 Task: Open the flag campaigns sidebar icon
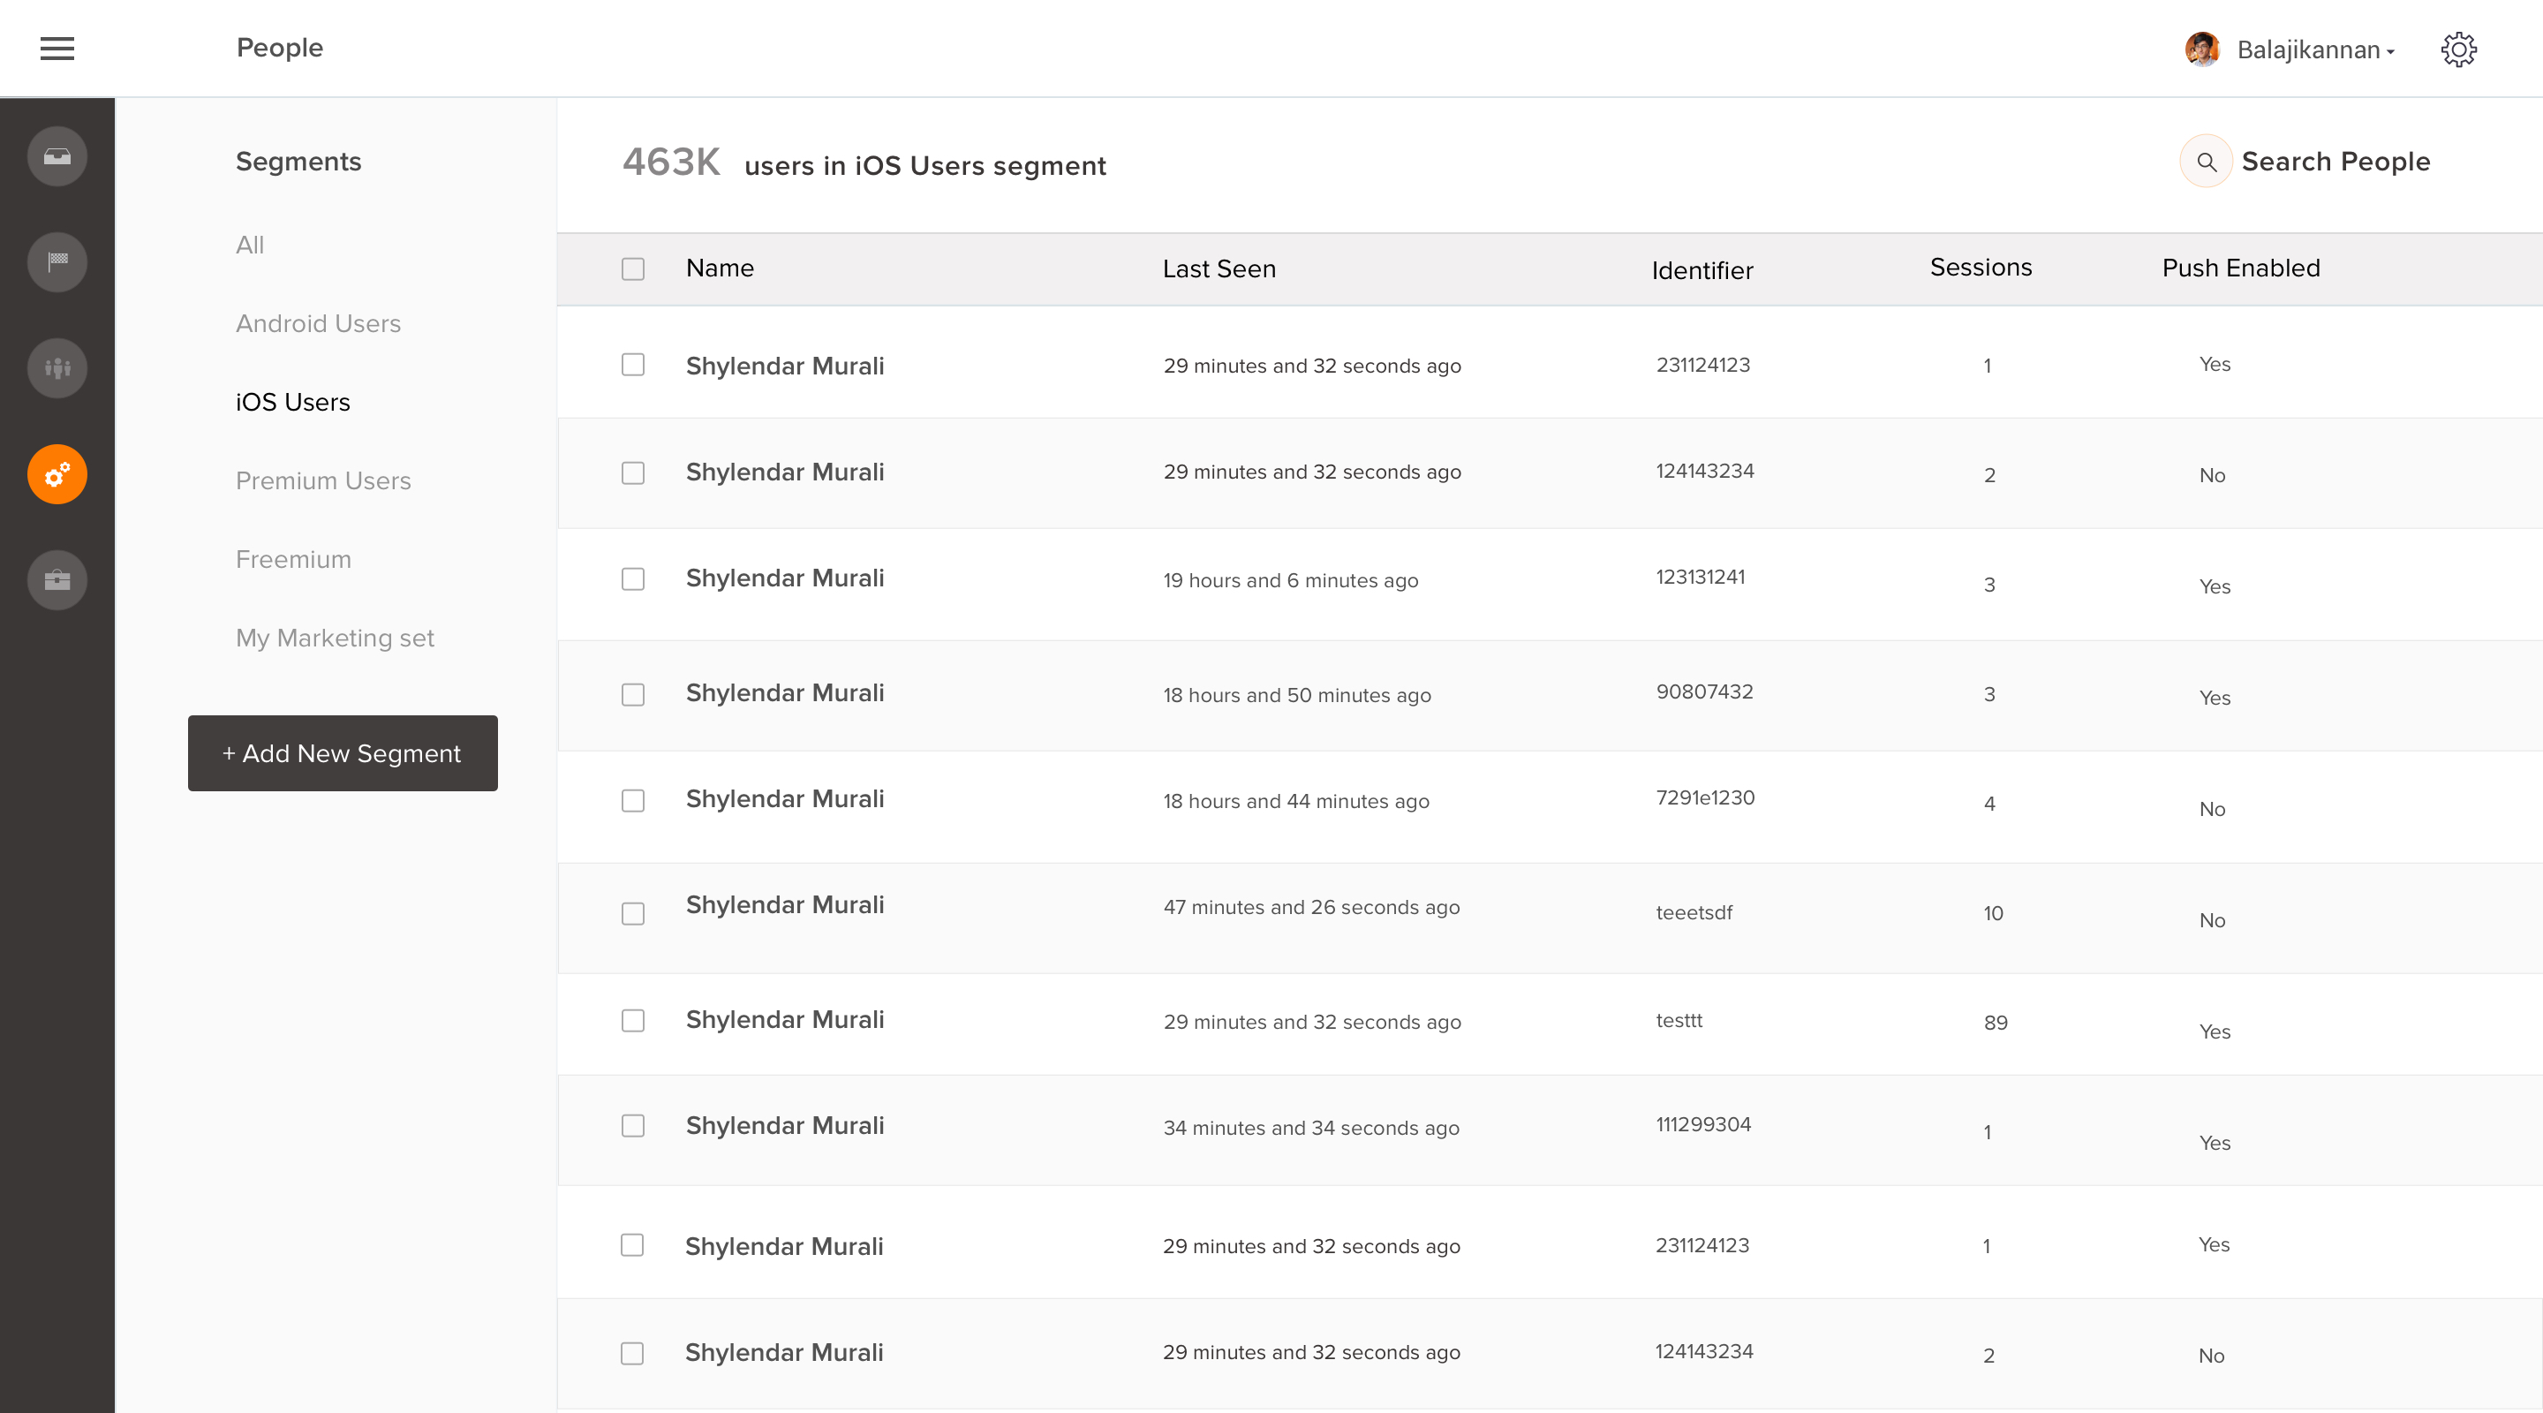coord(57,261)
